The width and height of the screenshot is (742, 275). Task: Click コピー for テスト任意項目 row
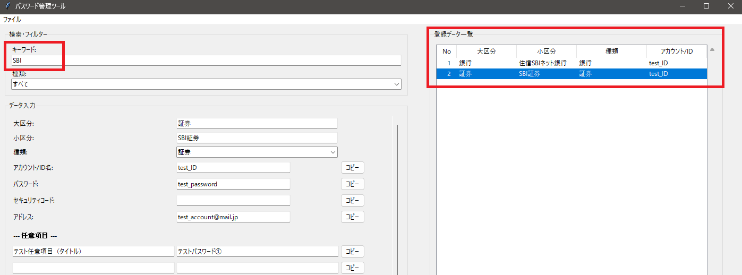[352, 251]
